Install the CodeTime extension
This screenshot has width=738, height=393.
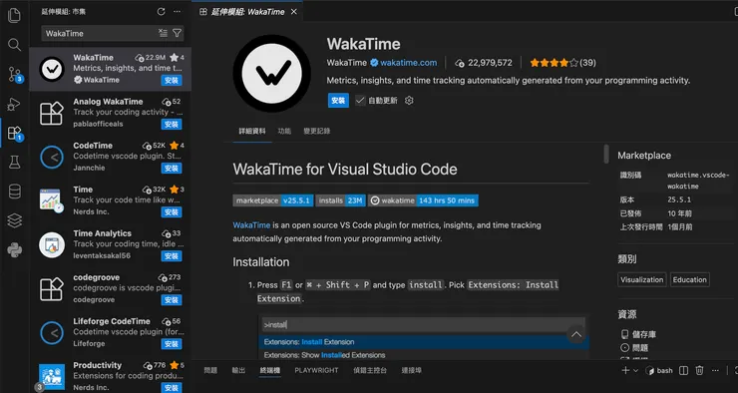pyautogui.click(x=172, y=168)
